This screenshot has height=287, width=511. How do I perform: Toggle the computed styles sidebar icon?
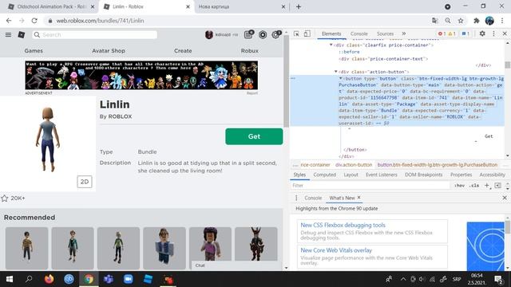tap(497, 185)
